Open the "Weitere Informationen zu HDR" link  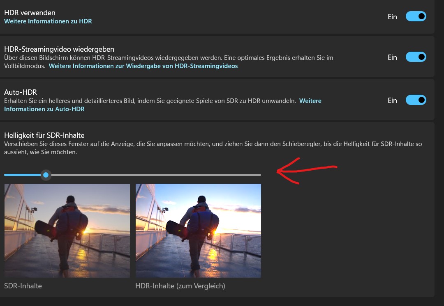click(x=48, y=21)
